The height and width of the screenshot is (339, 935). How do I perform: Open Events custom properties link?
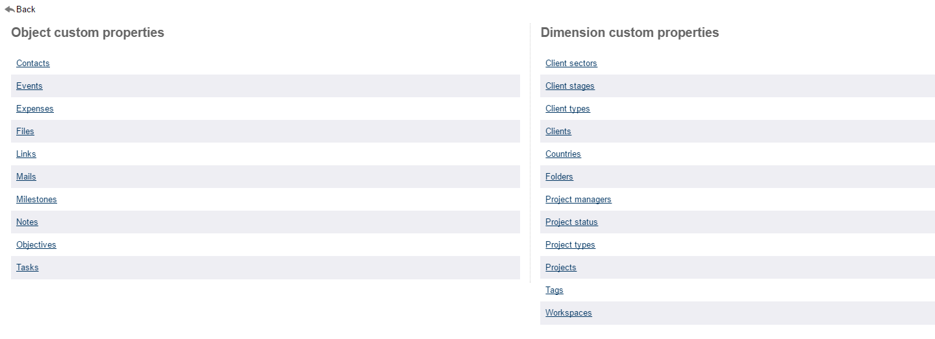(29, 86)
